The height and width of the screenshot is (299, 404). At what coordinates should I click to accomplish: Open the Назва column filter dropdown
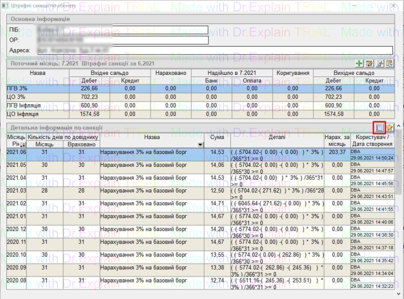[x=200, y=144]
